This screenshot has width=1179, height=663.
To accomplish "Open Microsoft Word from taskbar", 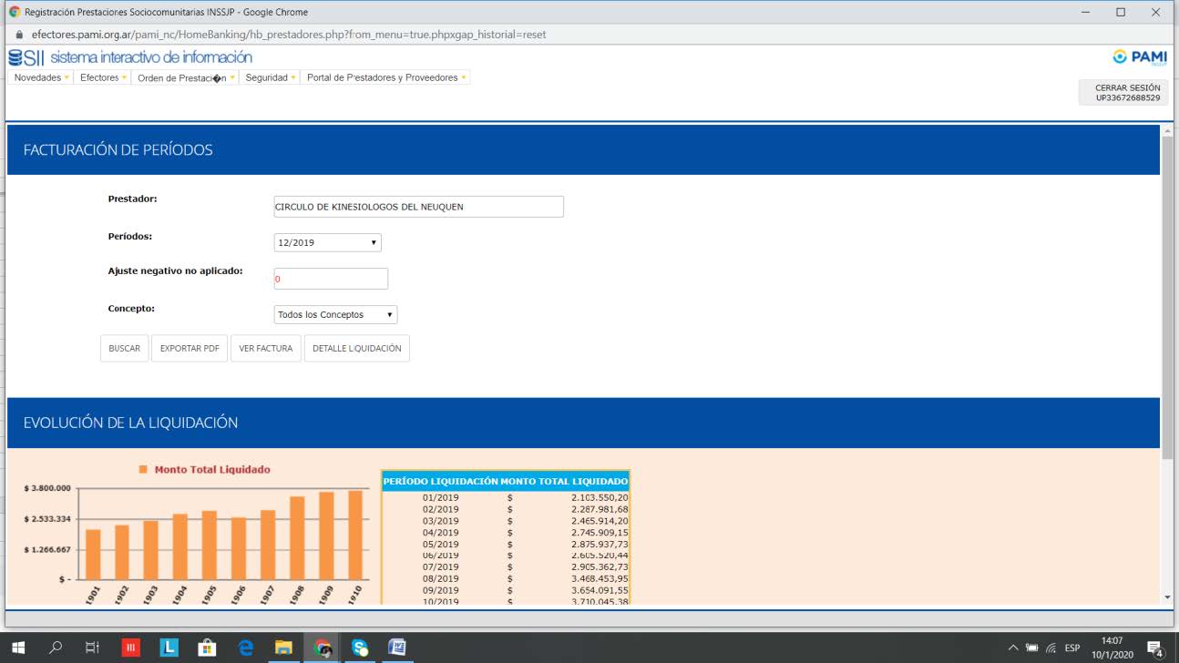I will tap(397, 648).
